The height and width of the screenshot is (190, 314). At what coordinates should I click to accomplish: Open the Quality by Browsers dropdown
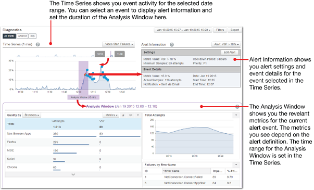pos(32,115)
